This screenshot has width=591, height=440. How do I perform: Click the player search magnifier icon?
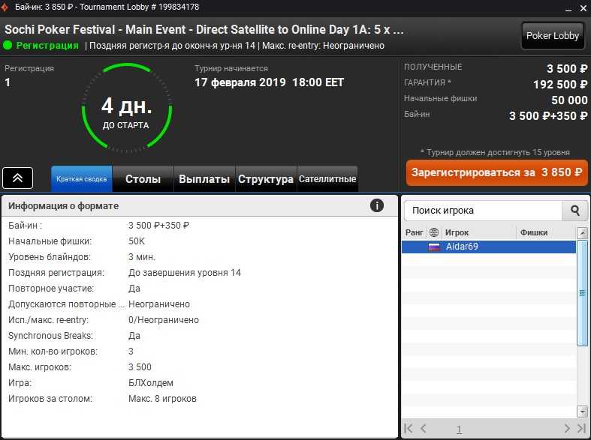(574, 210)
